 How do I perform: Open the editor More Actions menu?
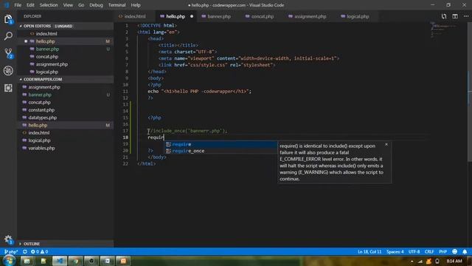[466, 16]
